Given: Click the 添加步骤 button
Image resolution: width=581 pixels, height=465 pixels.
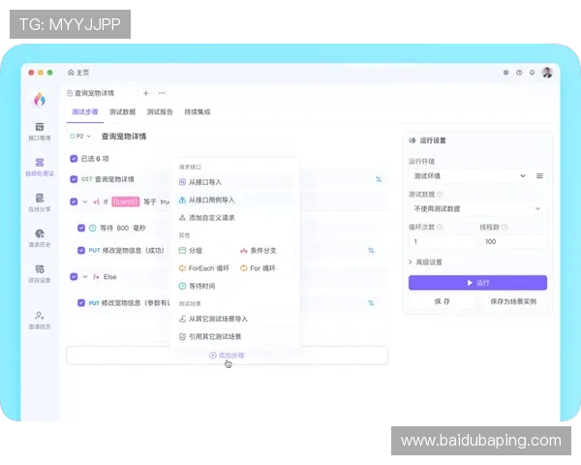Looking at the screenshot, I should pos(227,356).
